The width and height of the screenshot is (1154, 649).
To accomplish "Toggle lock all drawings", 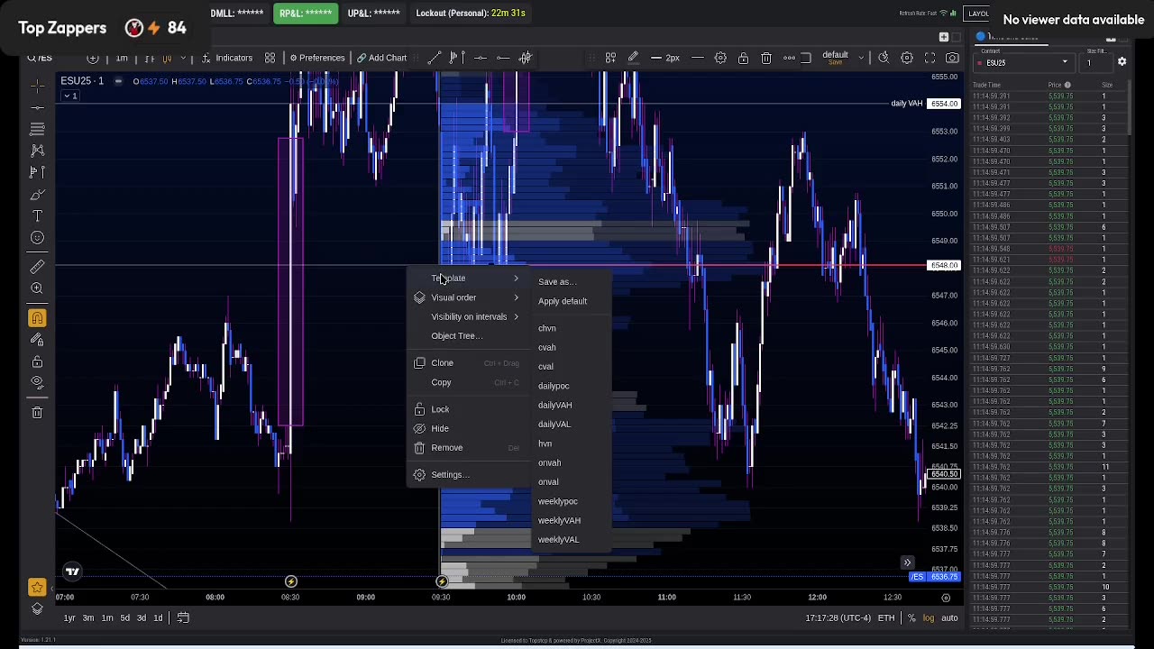I will click(x=37, y=361).
